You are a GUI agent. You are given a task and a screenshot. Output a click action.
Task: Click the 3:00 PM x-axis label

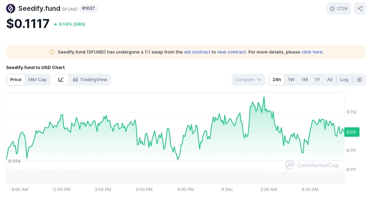point(103,189)
